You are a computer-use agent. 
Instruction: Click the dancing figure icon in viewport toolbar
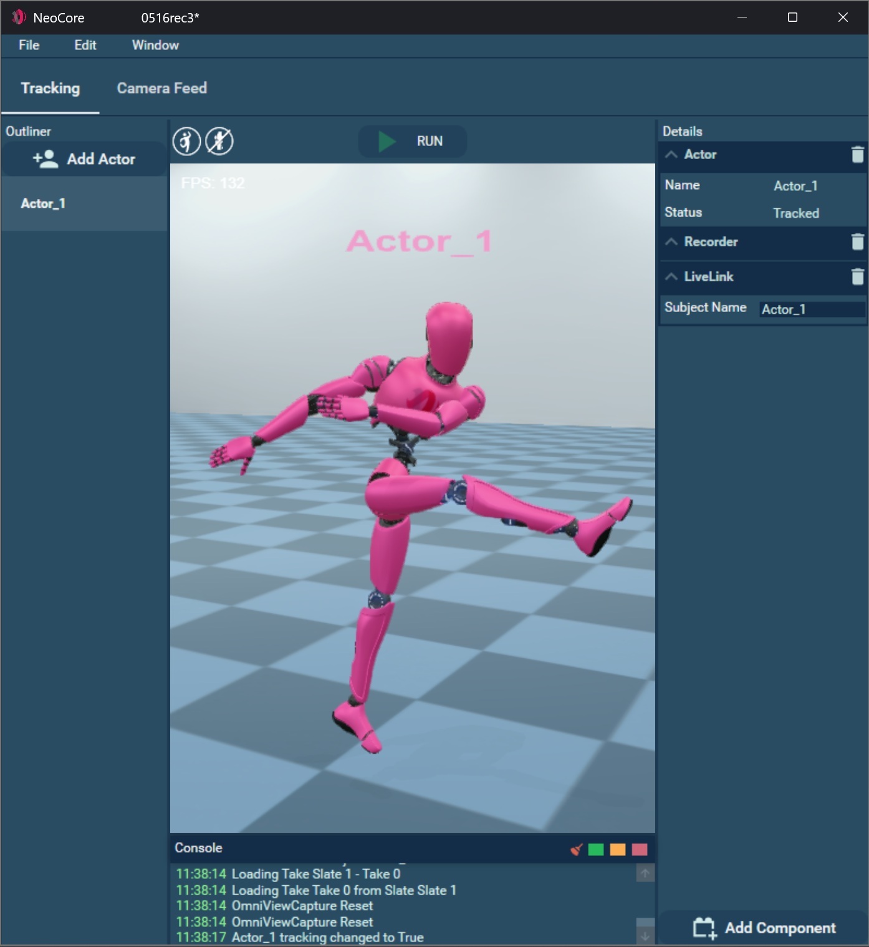(x=186, y=141)
